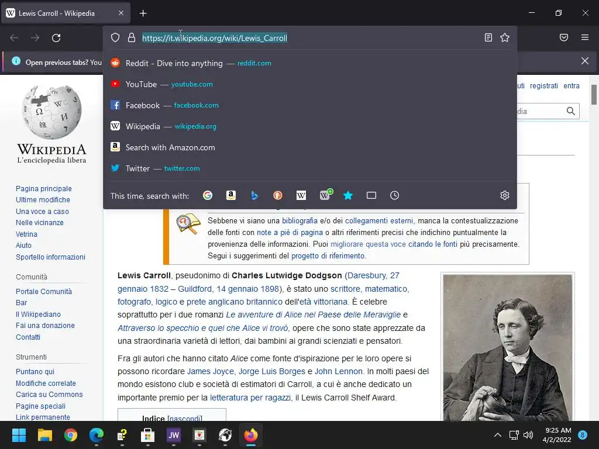The height and width of the screenshot is (449, 599).
Task: Open Fai una donazione link
Action: click(x=45, y=325)
